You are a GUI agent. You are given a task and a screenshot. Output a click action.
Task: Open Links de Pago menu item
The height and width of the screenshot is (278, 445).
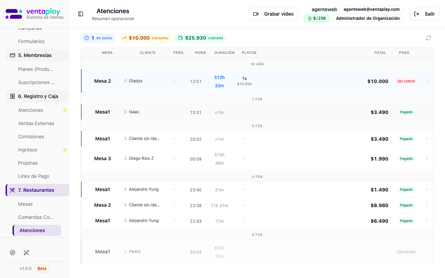point(34,176)
